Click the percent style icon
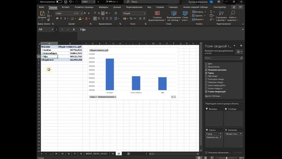 131,19
